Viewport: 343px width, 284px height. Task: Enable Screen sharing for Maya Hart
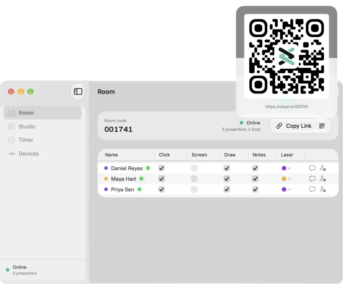tap(194, 179)
